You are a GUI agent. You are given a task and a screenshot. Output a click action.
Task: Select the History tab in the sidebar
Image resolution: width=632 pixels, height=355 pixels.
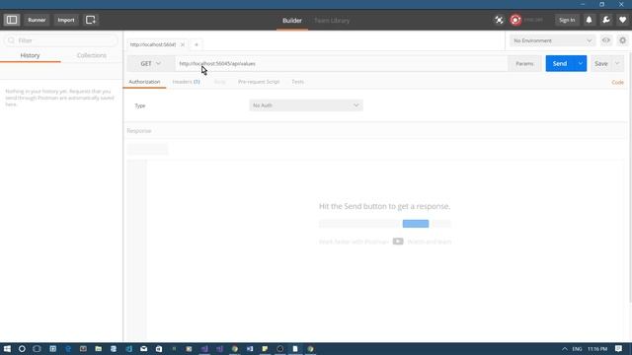(x=31, y=55)
